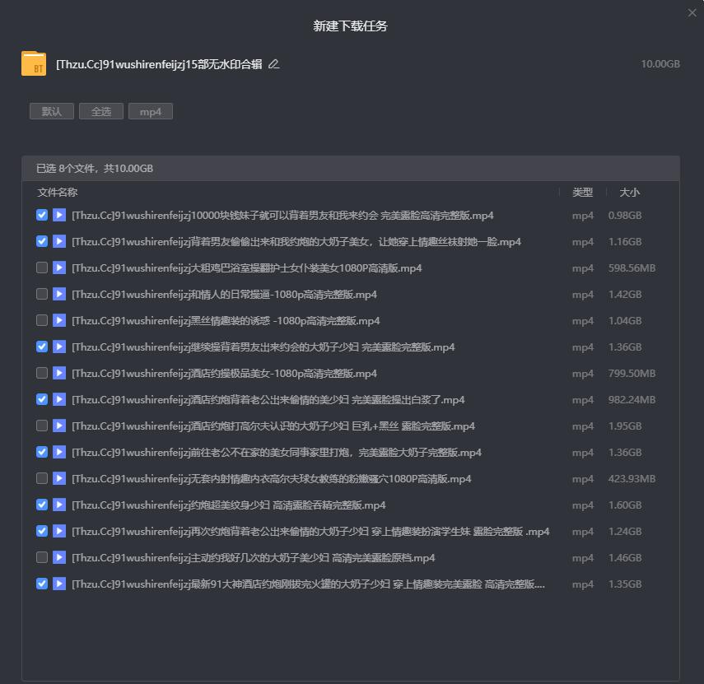Enable the checkbox for the 1.95GB file
Screen dimensions: 704x684
coord(42,426)
